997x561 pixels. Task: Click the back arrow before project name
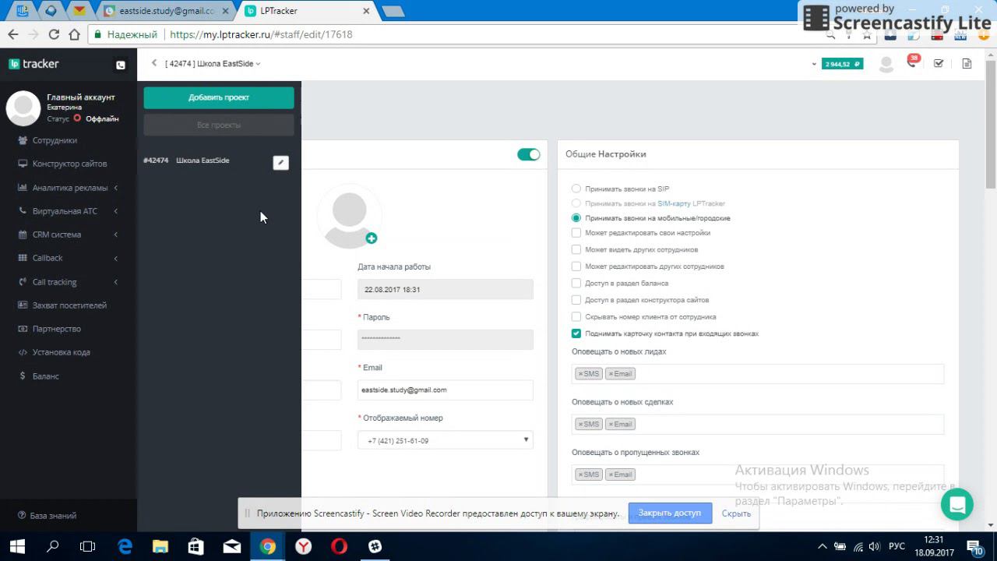[154, 63]
